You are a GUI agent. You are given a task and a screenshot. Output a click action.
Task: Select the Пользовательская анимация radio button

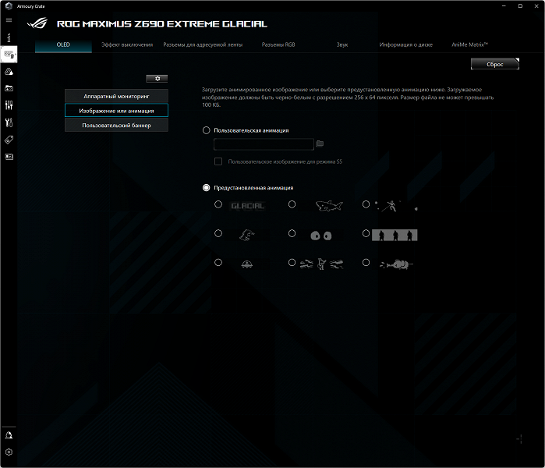tap(206, 130)
